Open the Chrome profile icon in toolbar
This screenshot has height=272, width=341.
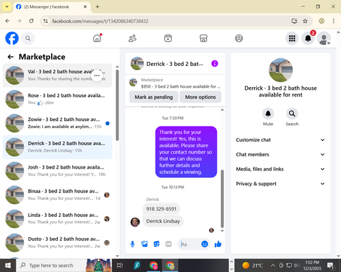click(x=321, y=21)
